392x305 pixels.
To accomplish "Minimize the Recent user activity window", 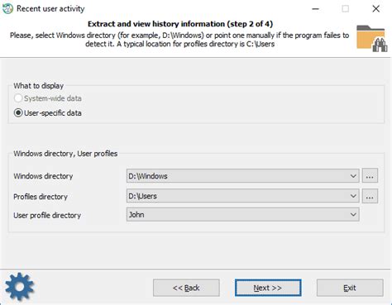I will 315,9.
